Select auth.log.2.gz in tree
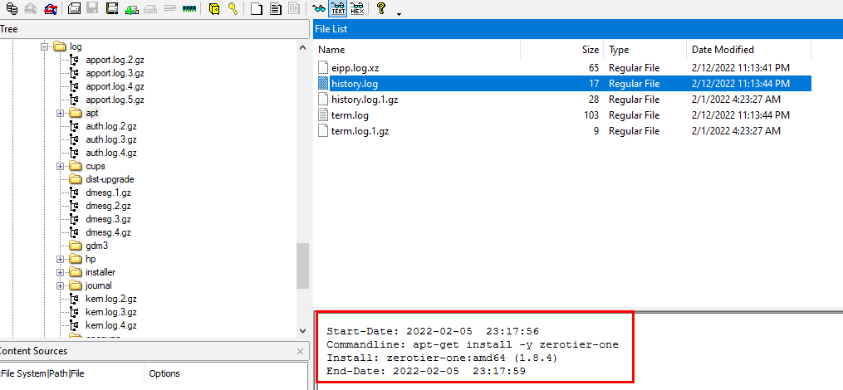The height and width of the screenshot is (390, 843). tap(110, 126)
